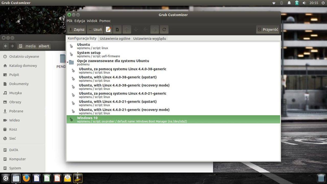Launch LibreOffice Writer from dock
This screenshot has height=184, width=327.
pos(37,178)
